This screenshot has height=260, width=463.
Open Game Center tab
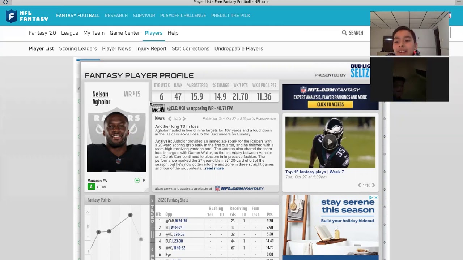coord(124,33)
